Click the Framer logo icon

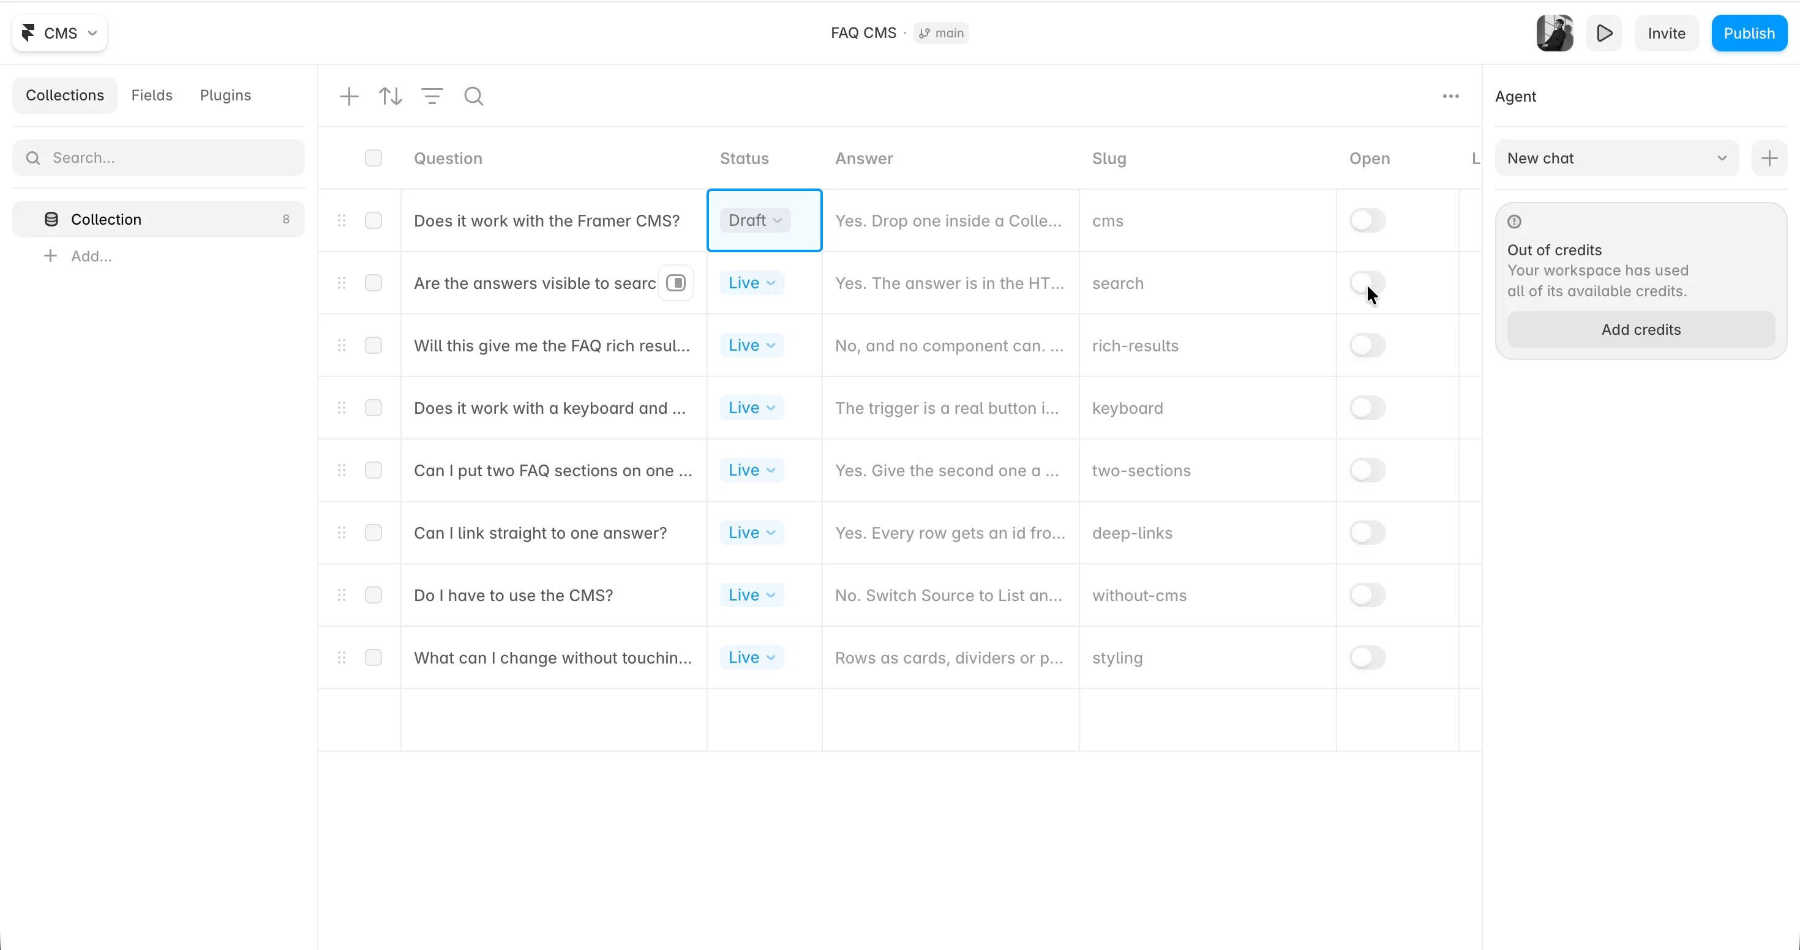(29, 33)
